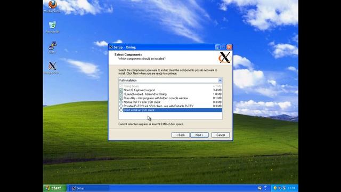Minimize the Setup - Xming window
This screenshot has height=192, width=341.
click(217, 47)
